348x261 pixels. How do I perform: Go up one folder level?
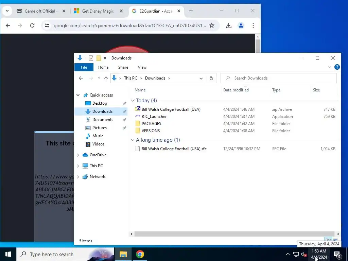[106, 78]
